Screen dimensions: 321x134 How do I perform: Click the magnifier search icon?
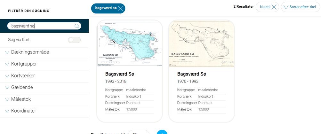77,26
